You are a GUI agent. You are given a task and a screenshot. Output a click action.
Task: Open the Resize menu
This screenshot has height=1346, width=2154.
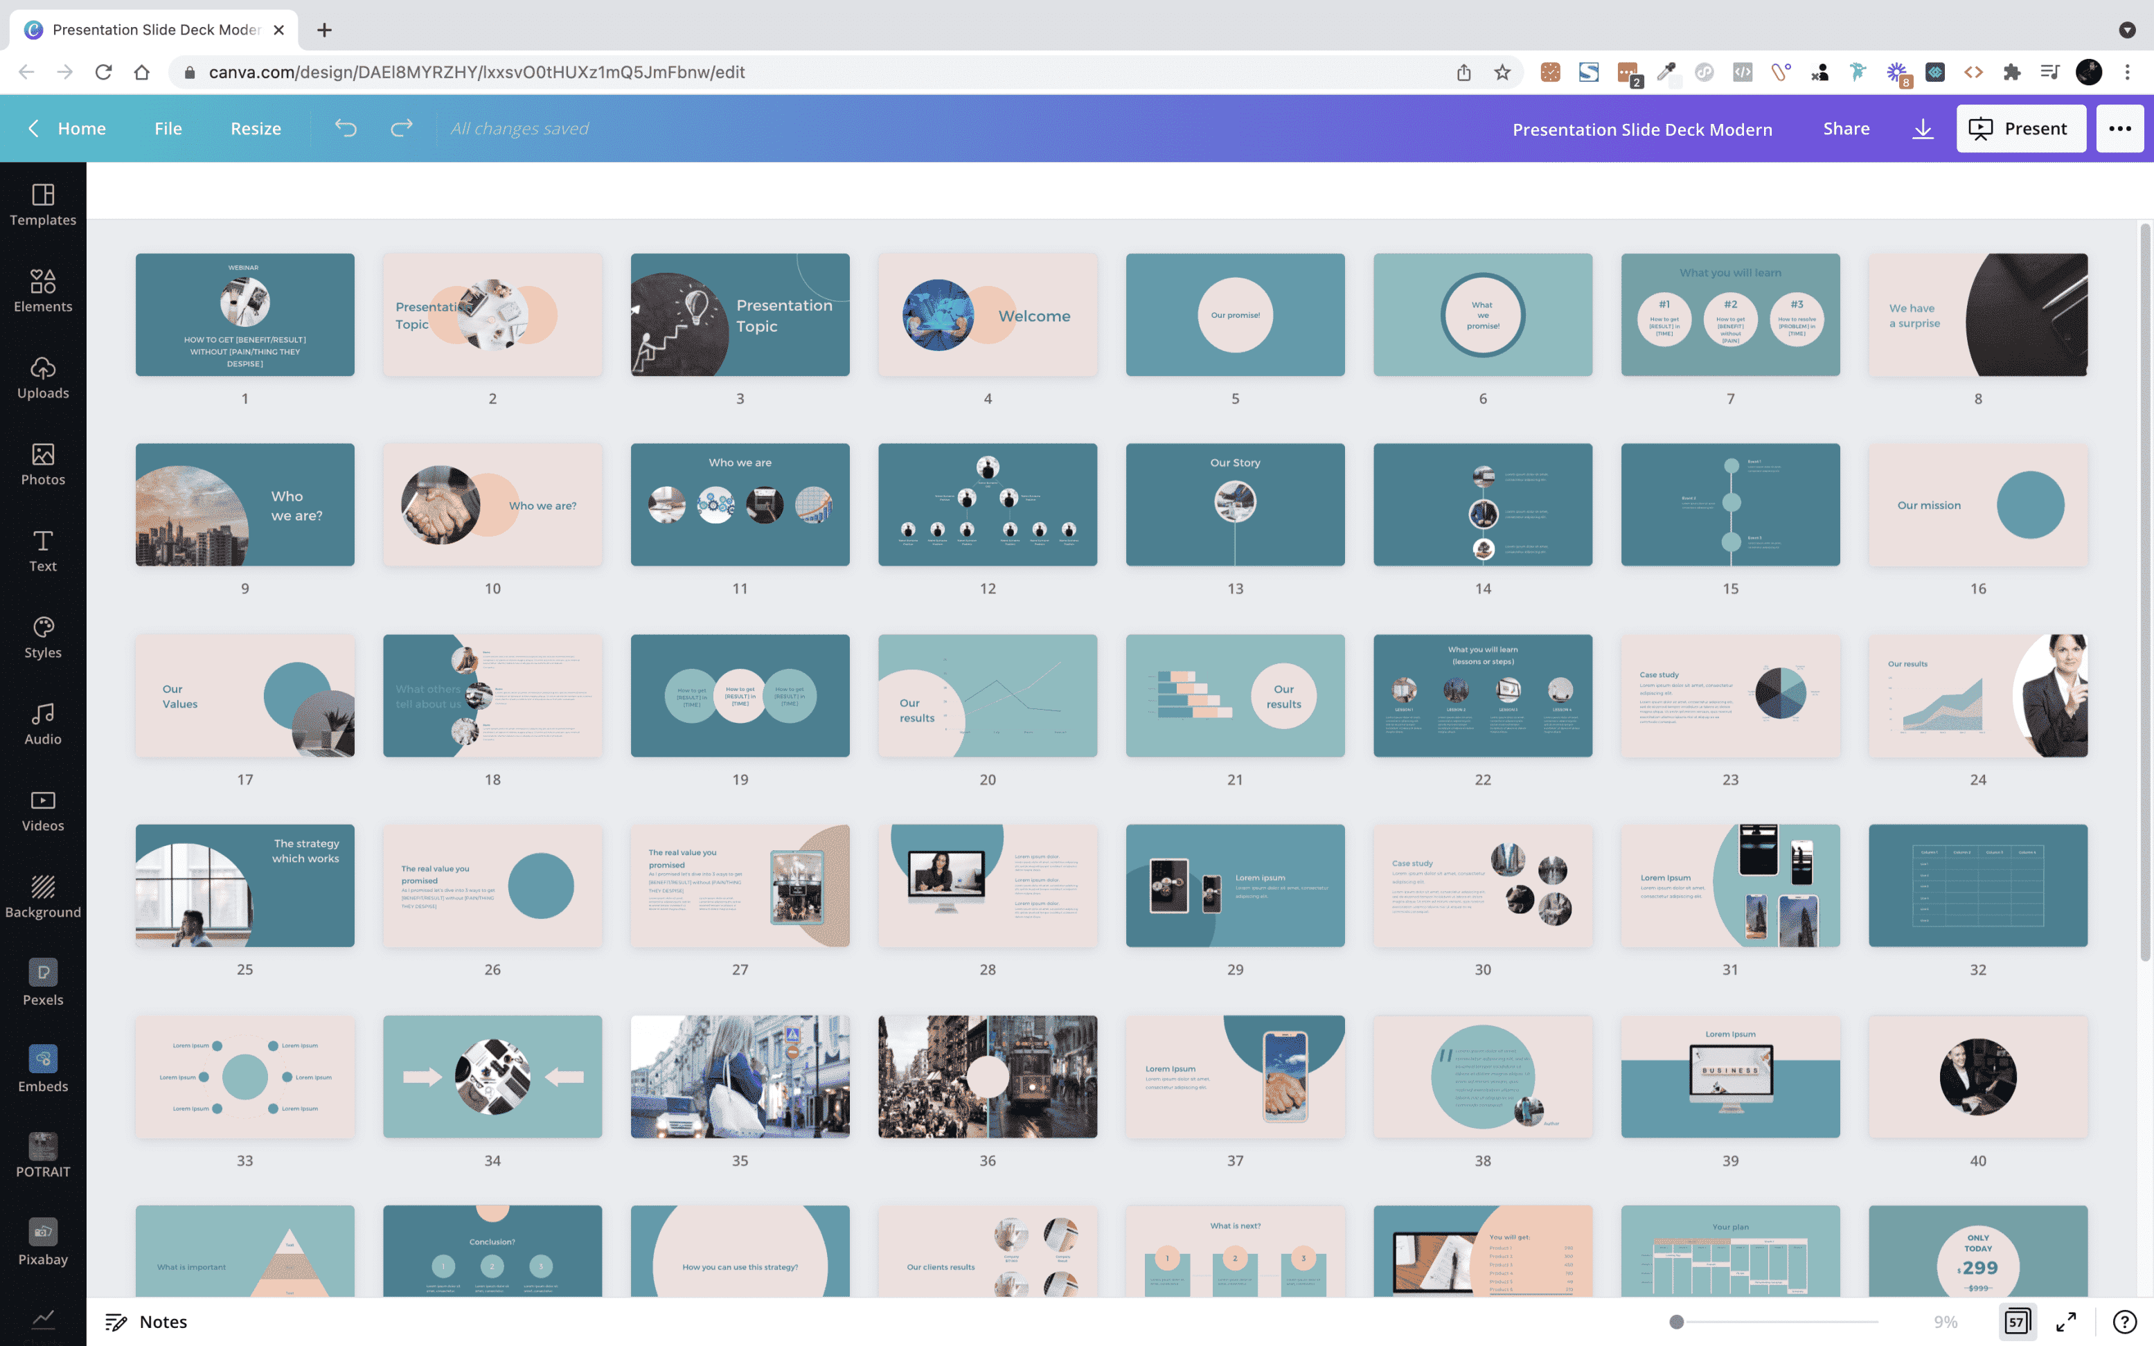click(256, 128)
